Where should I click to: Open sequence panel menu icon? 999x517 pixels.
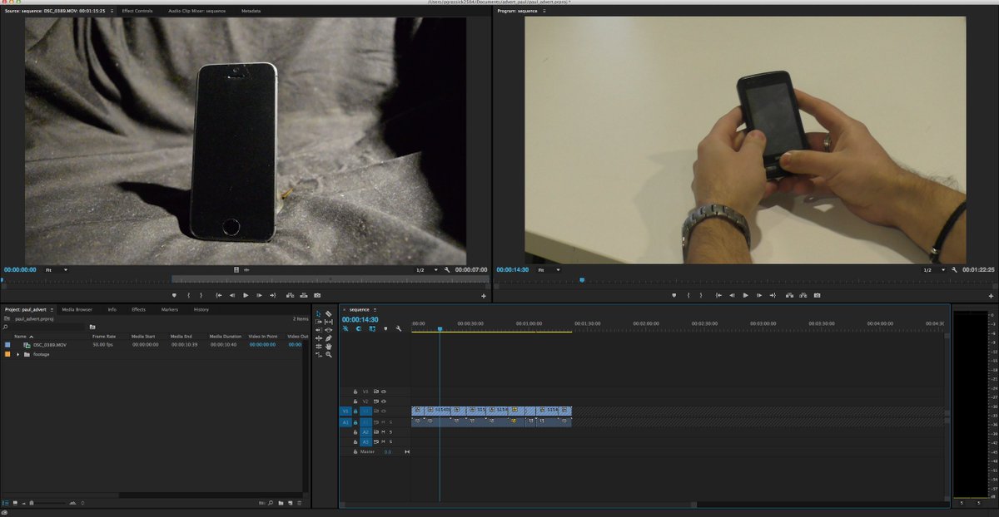tap(375, 309)
